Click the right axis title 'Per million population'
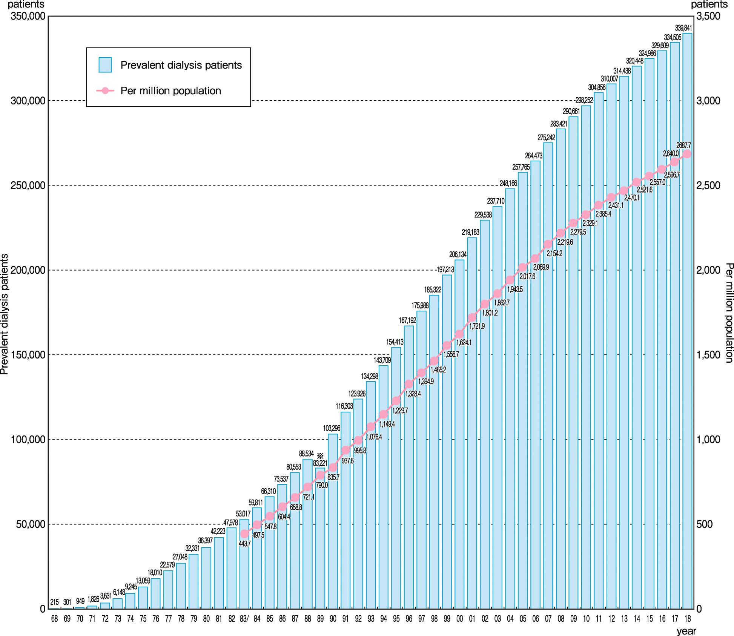Screen dimensions: 734x636 [x=729, y=313]
